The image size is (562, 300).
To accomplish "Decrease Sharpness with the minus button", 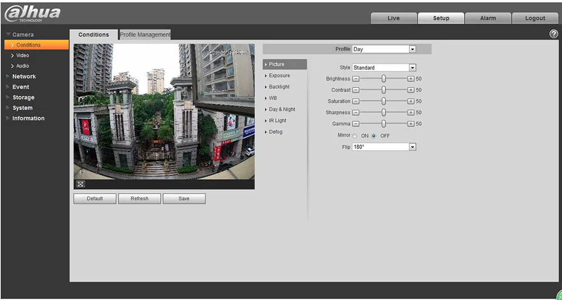I will (x=356, y=112).
